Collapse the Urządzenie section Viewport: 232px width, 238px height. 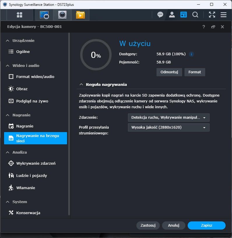(8, 41)
